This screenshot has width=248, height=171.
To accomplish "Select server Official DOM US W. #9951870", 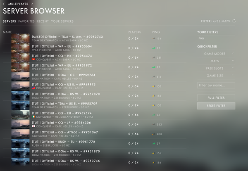I will [x=95, y=153].
